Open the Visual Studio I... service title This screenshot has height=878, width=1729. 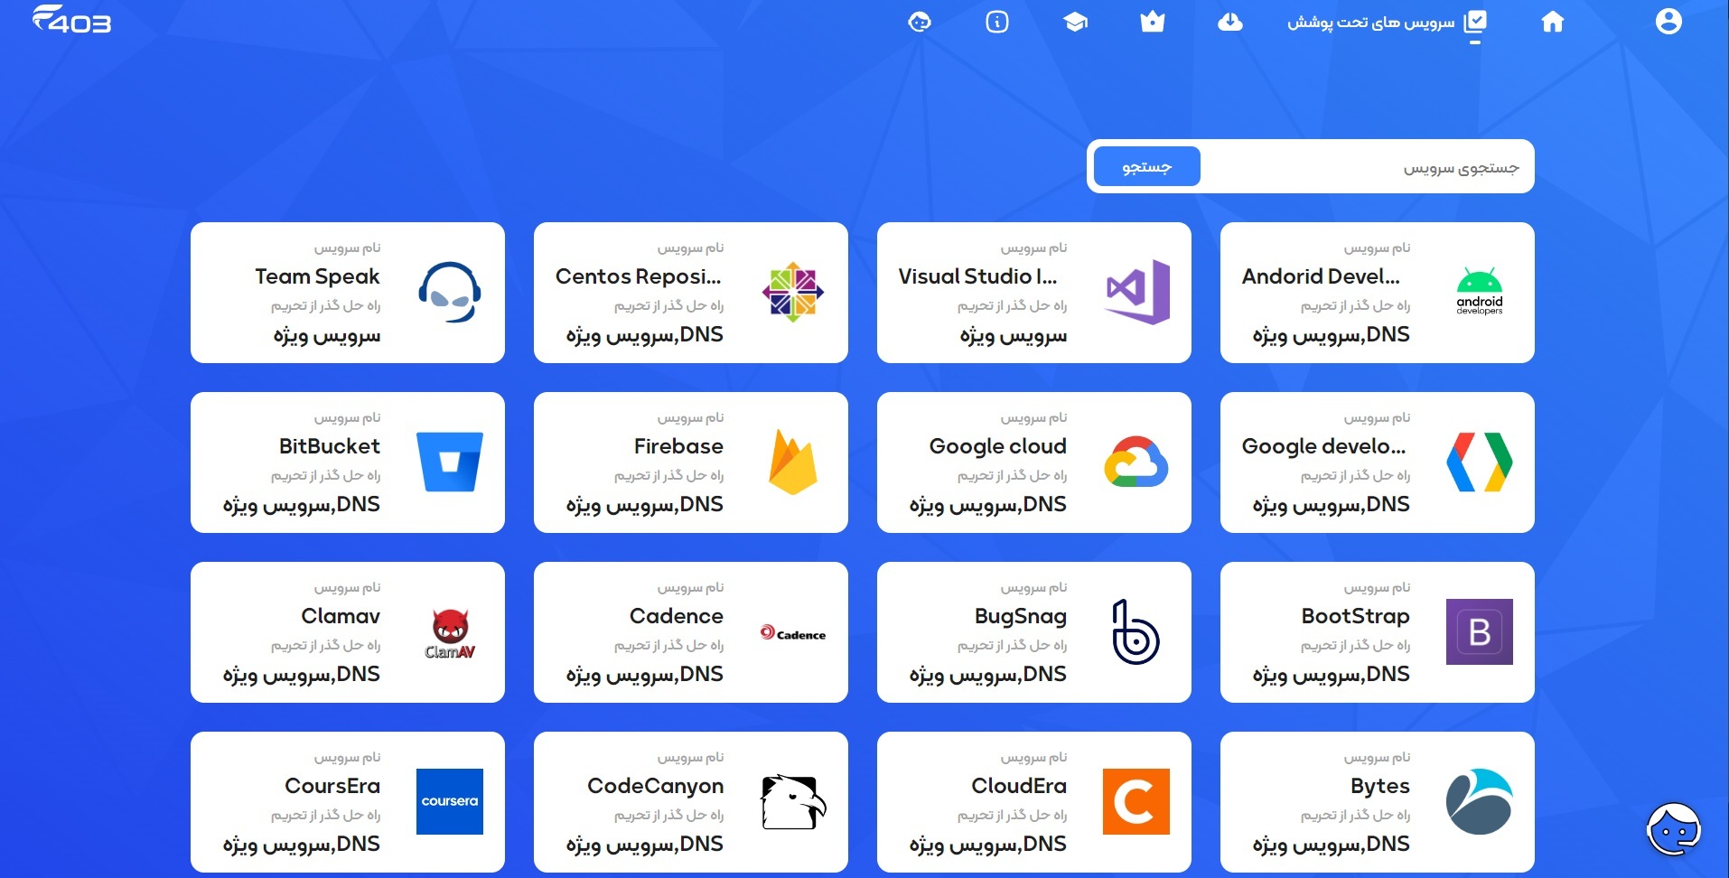977,276
